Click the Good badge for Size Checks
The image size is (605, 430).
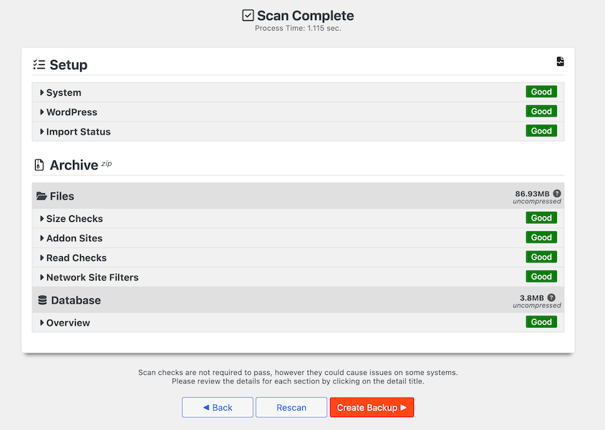(x=541, y=218)
